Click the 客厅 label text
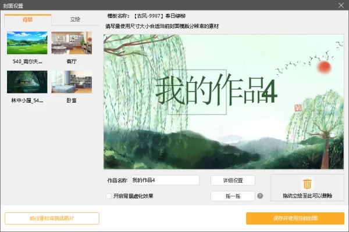The image size is (349, 232). pos(72,61)
